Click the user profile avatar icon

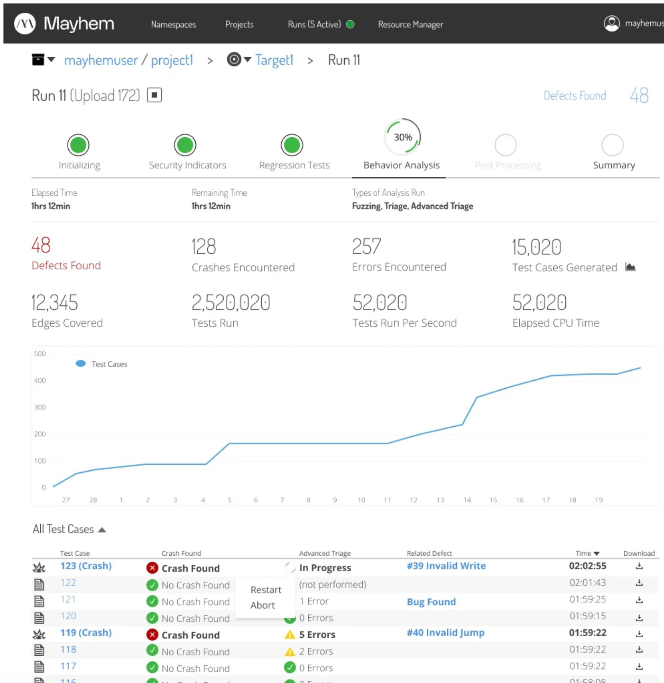[x=612, y=23]
